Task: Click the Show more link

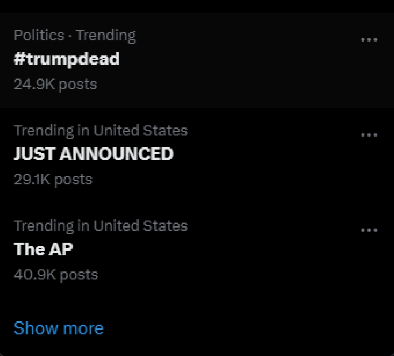Action: click(58, 328)
